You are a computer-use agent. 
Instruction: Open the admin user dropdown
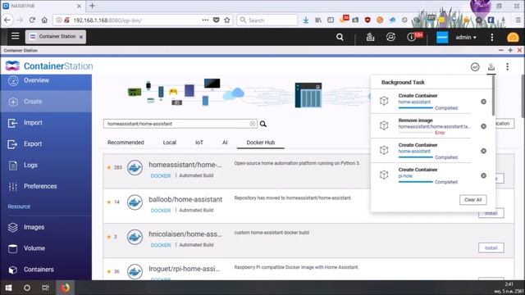(466, 37)
